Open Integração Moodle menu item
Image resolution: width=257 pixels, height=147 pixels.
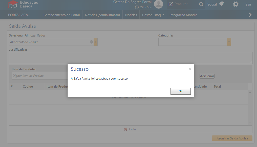click(x=183, y=15)
